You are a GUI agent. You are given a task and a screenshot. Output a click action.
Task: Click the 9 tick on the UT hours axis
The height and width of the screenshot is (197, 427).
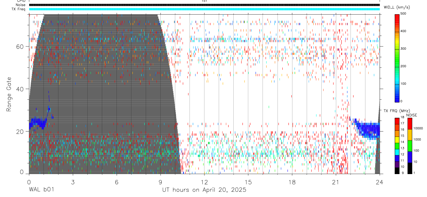pos(160,182)
